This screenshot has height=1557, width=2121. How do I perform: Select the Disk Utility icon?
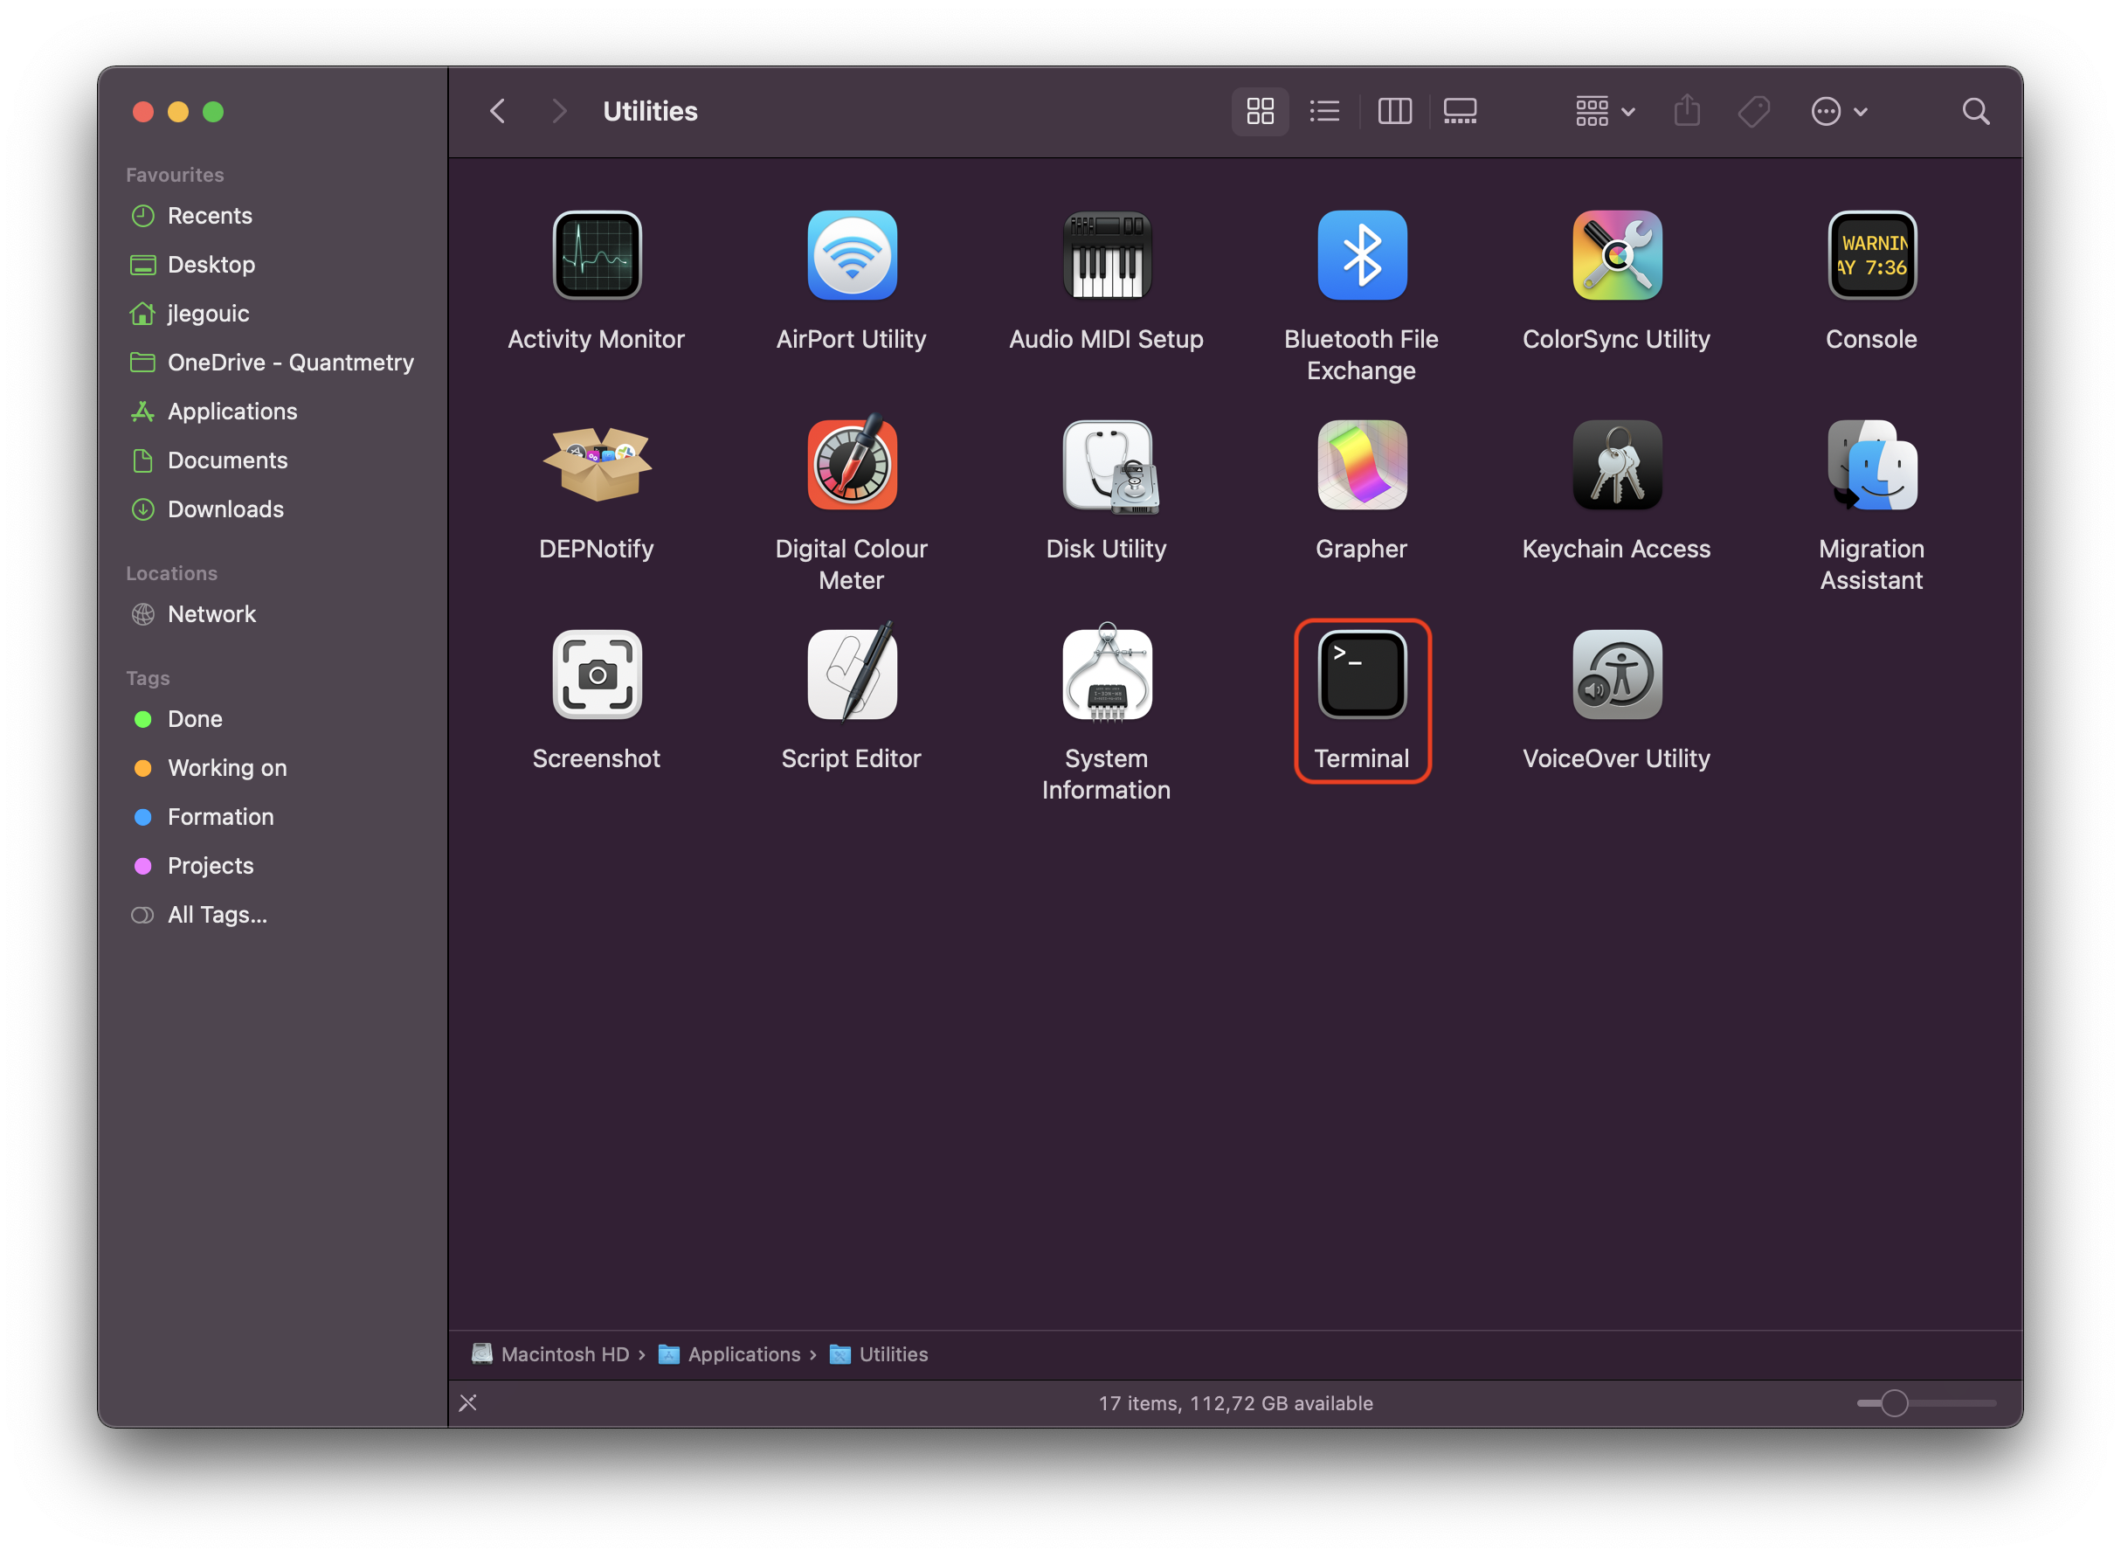tap(1109, 467)
